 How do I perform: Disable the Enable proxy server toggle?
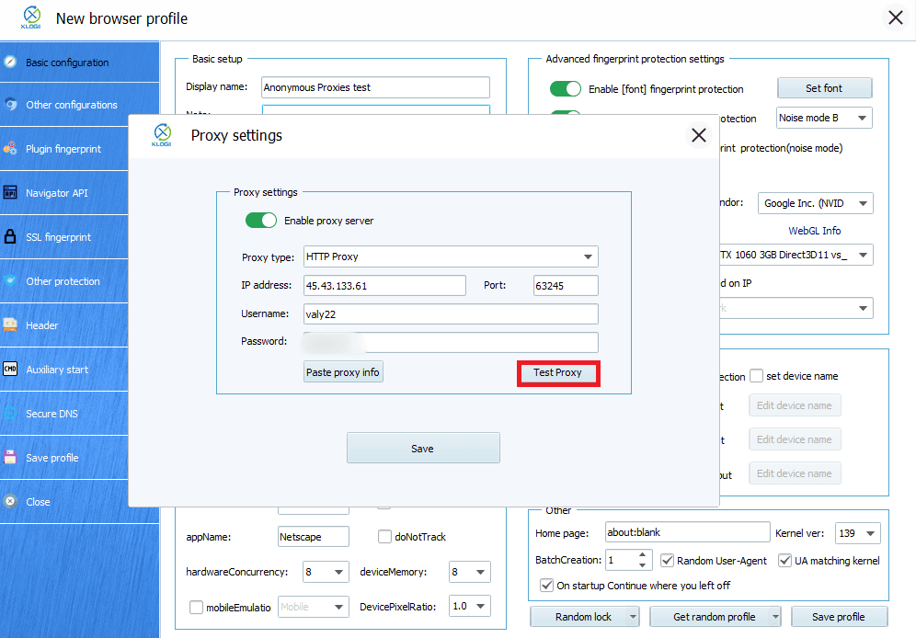point(261,221)
